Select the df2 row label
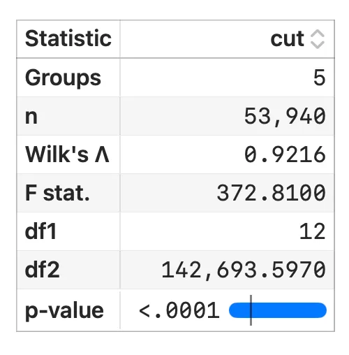 click(43, 270)
